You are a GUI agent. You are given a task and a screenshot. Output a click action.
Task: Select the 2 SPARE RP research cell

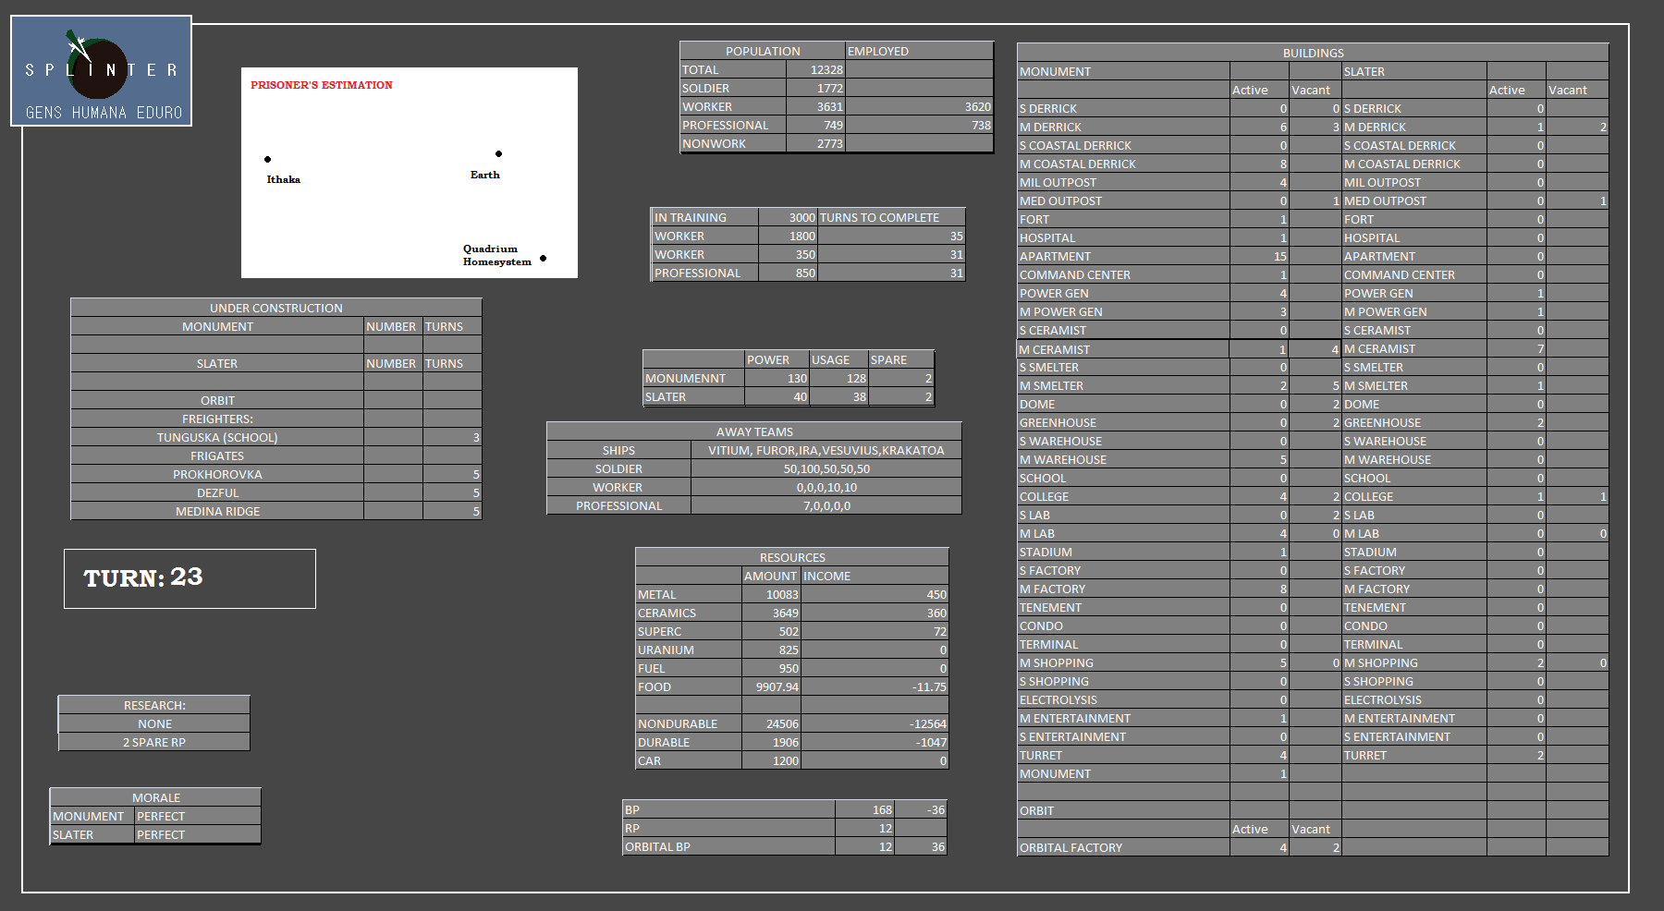coord(154,743)
